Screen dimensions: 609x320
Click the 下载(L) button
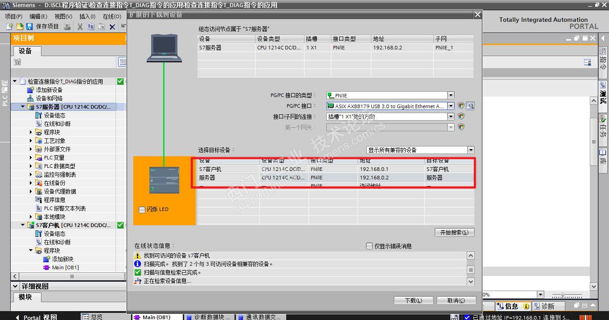[413, 300]
